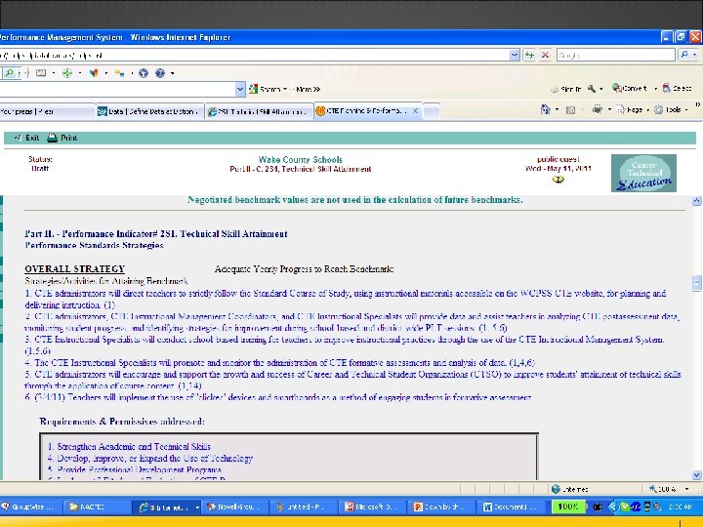Image resolution: width=703 pixels, height=527 pixels.
Task: Click the Convert PDF toolbar button
Action: pyautogui.click(x=630, y=88)
